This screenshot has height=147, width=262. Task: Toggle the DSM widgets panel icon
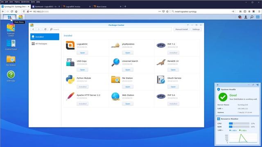tap(257, 17)
